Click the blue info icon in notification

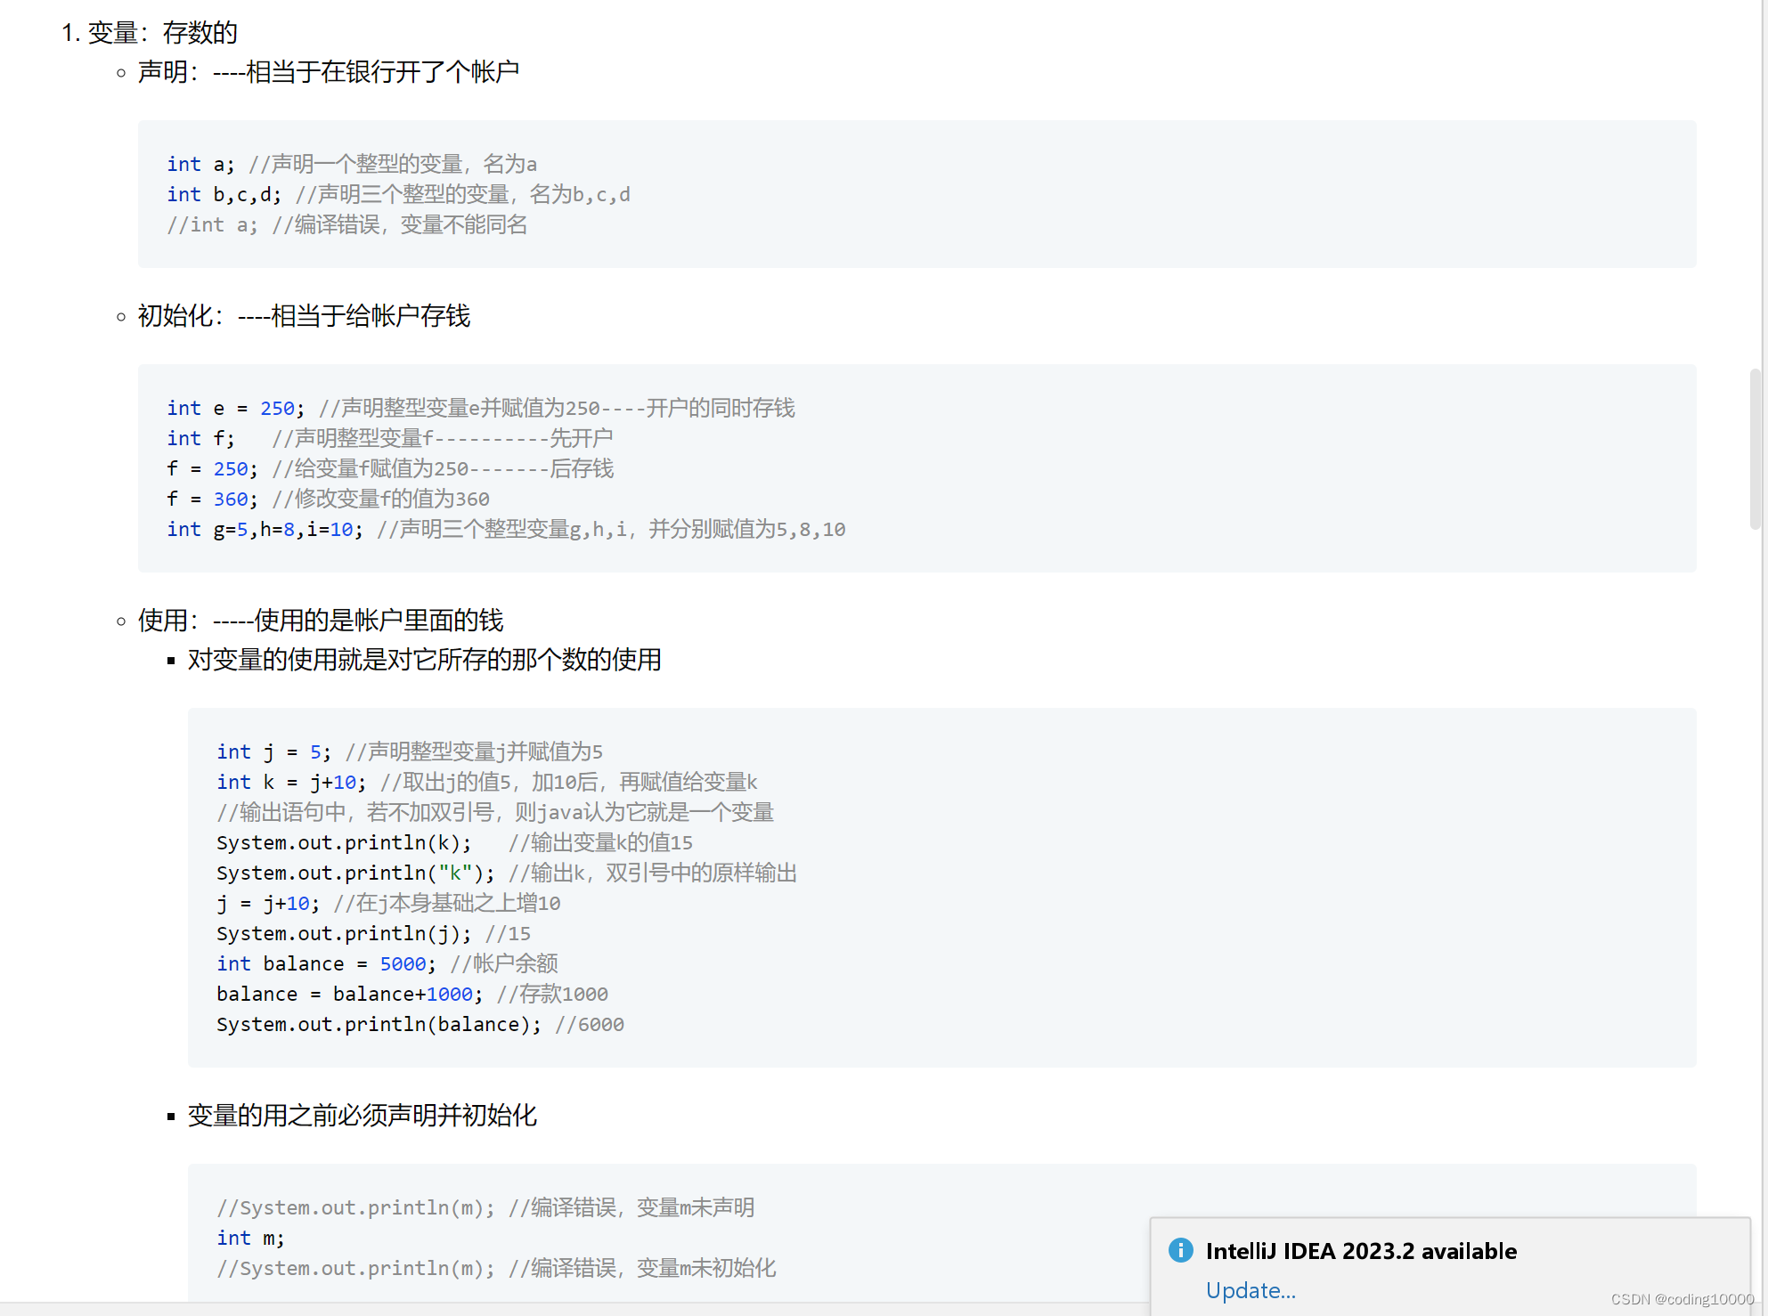pyautogui.click(x=1180, y=1250)
